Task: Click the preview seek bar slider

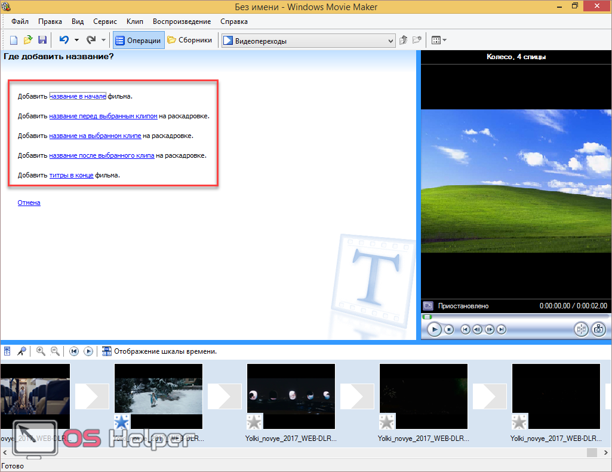Action: pos(428,317)
